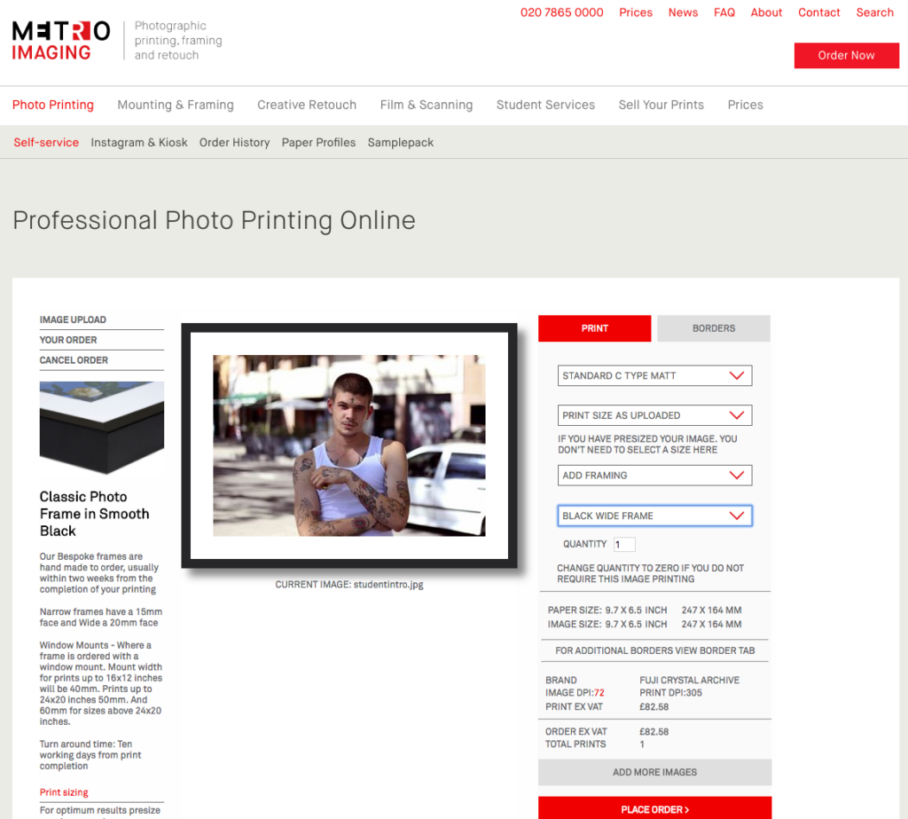Open Mounting & Framing menu

coord(176,105)
